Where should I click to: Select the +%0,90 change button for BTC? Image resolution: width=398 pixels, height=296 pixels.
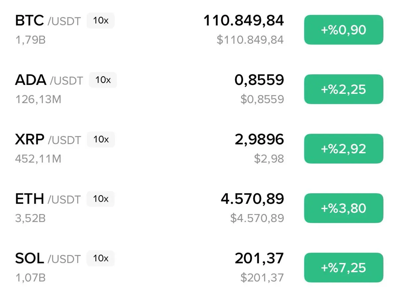coord(344,30)
